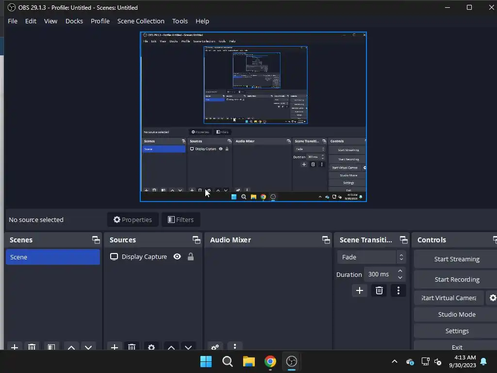Open volume muted icon in tray
The width and height of the screenshot is (497, 373).
[x=438, y=361]
